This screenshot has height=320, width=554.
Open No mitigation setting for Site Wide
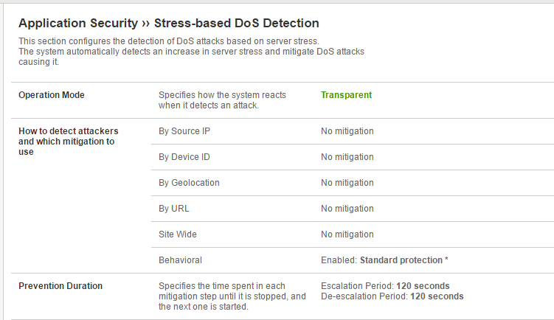(x=347, y=234)
